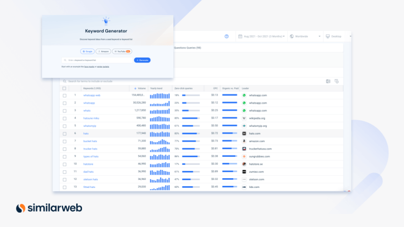404x227 pixels.
Task: Check the box for whatsmyip row
Action: 64,126
